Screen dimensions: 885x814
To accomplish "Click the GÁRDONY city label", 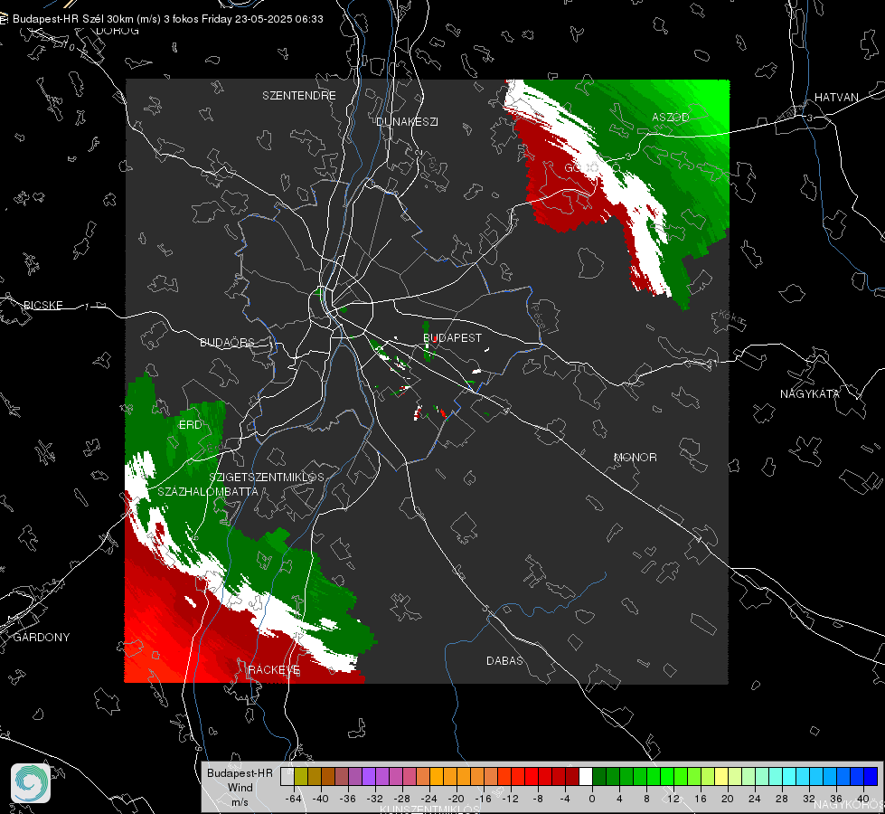I will coord(42,637).
